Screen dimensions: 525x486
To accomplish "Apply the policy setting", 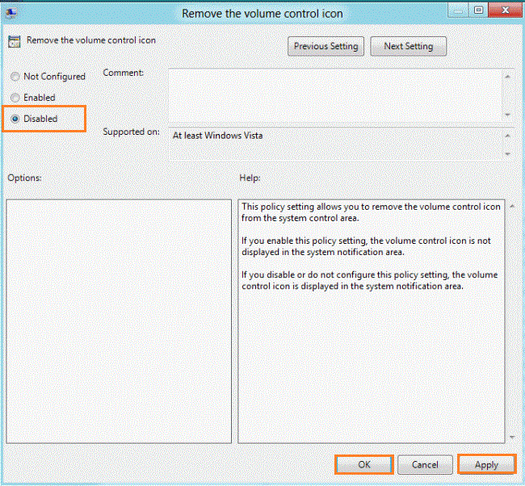I will point(486,464).
